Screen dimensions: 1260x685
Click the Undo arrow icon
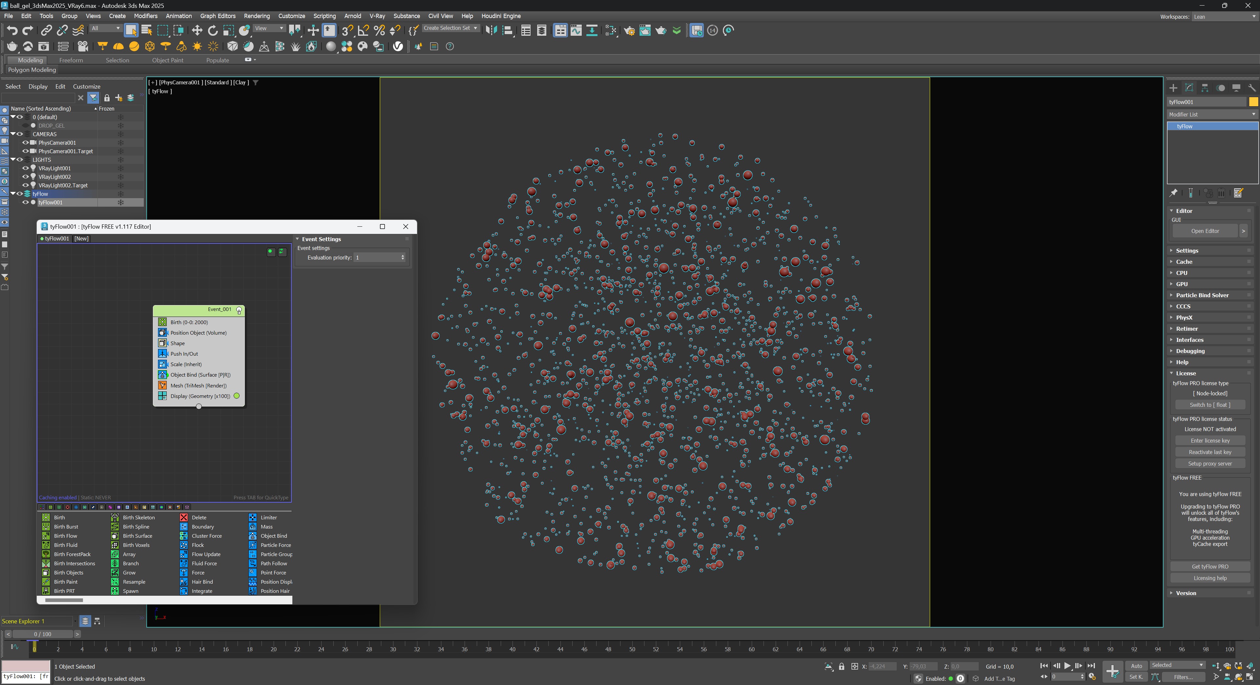pos(12,30)
